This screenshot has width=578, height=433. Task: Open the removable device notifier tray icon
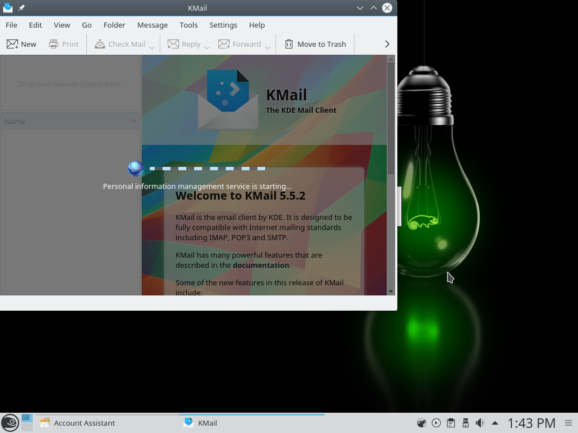(x=465, y=423)
